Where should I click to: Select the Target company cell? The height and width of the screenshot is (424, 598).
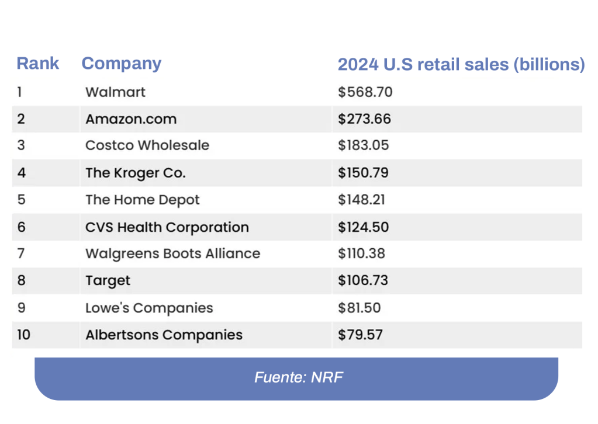108,281
